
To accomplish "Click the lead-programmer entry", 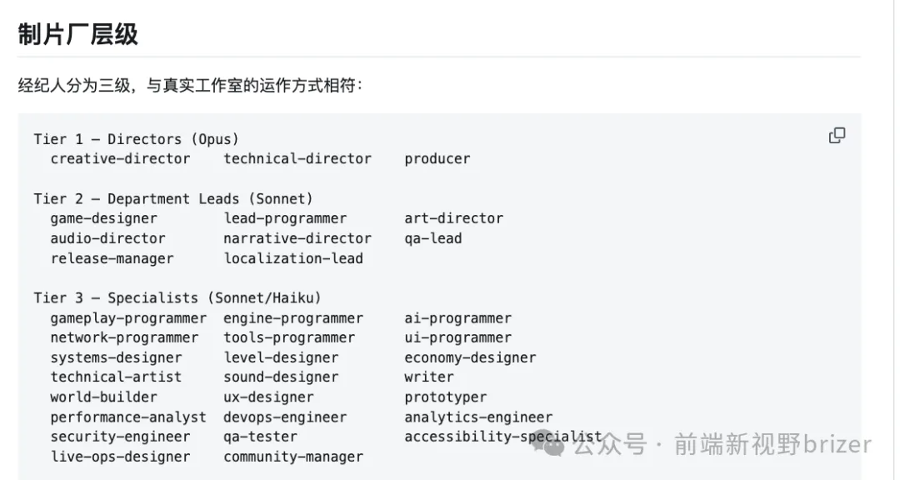I will tap(285, 219).
